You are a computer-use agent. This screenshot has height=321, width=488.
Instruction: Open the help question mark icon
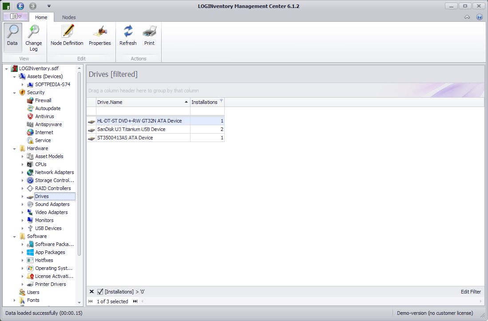479,17
